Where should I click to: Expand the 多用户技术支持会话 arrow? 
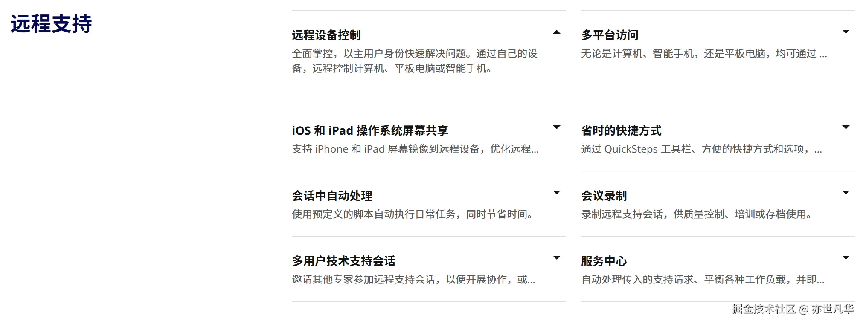point(556,258)
